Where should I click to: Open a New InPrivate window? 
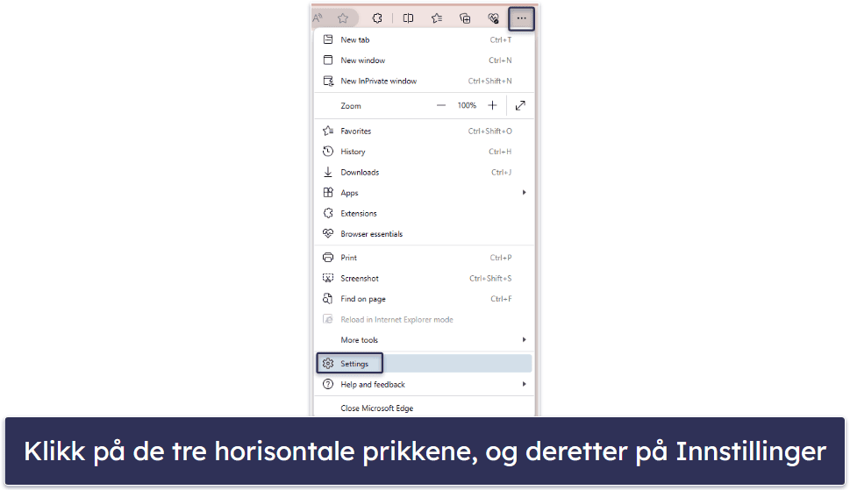[x=424, y=81]
